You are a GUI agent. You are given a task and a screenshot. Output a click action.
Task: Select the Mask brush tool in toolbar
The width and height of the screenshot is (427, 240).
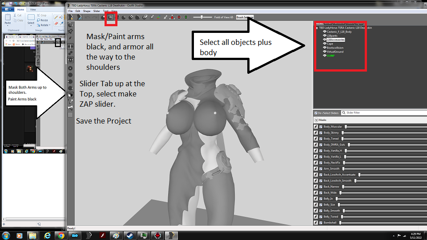[111, 17]
